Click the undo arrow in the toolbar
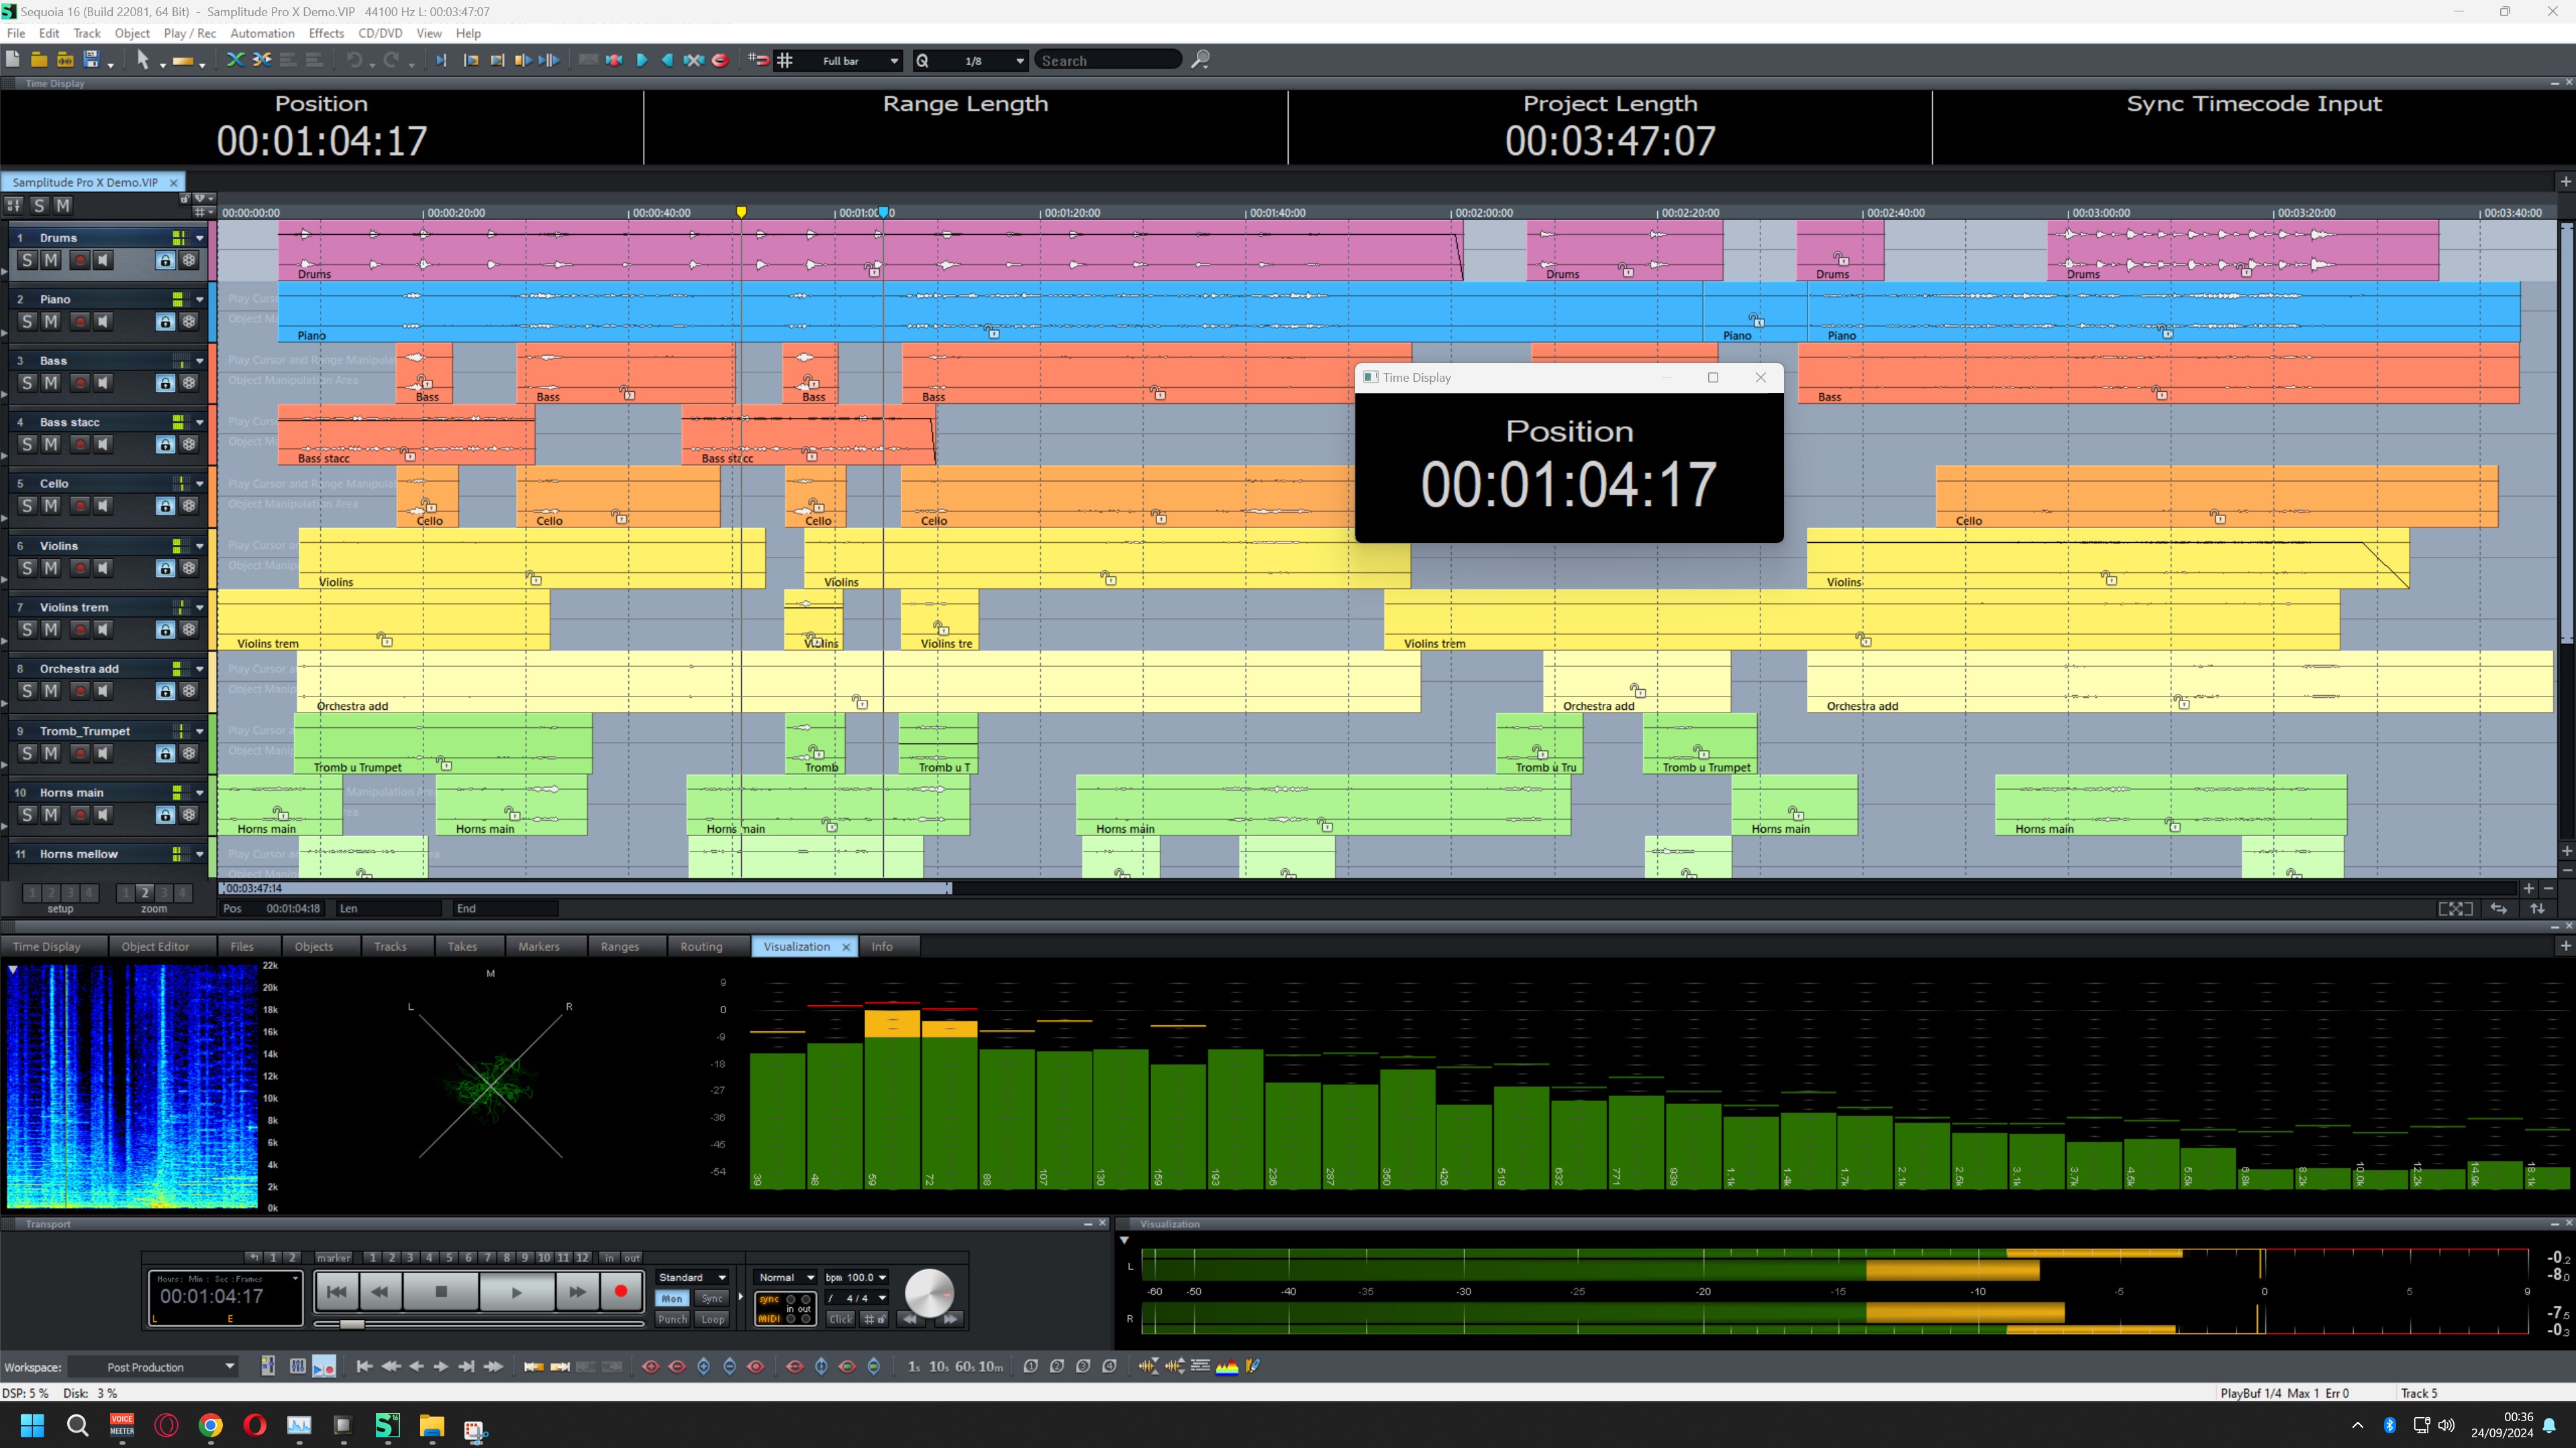Viewport: 2576px width, 1448px height. pos(354,60)
